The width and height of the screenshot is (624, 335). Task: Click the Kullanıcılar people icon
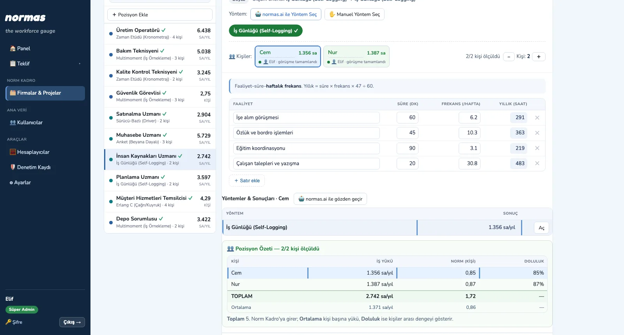pyautogui.click(x=12, y=122)
